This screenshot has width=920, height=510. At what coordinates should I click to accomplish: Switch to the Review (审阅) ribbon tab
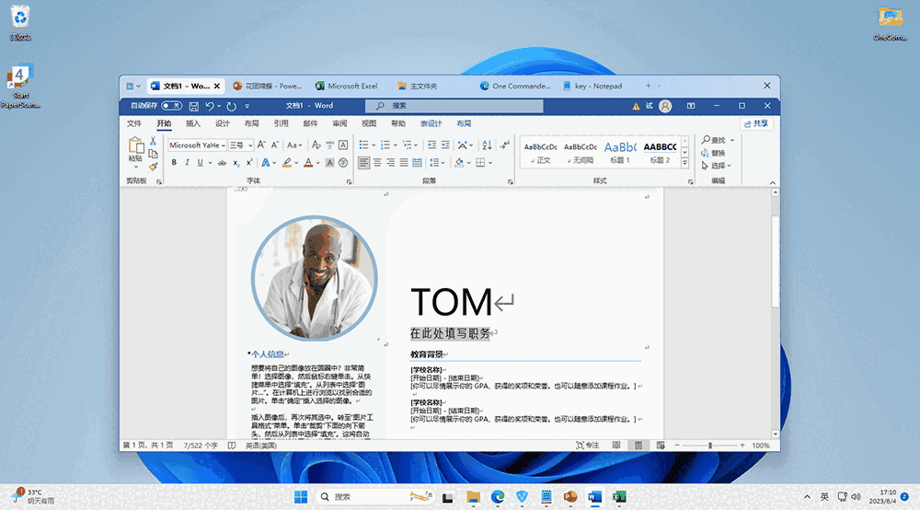click(339, 123)
